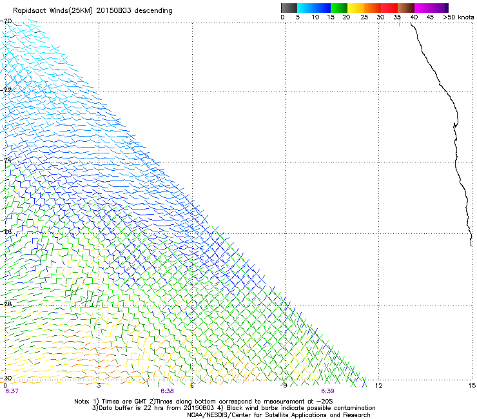Click the '5' label under the color bar
Image resolution: width=477 pixels, height=419 pixels.
[298, 17]
